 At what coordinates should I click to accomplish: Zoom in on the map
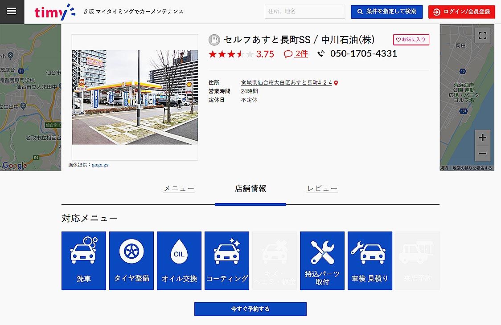click(482, 138)
